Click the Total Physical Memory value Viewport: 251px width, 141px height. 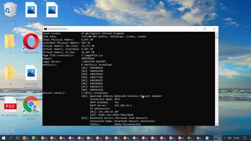[87, 40]
